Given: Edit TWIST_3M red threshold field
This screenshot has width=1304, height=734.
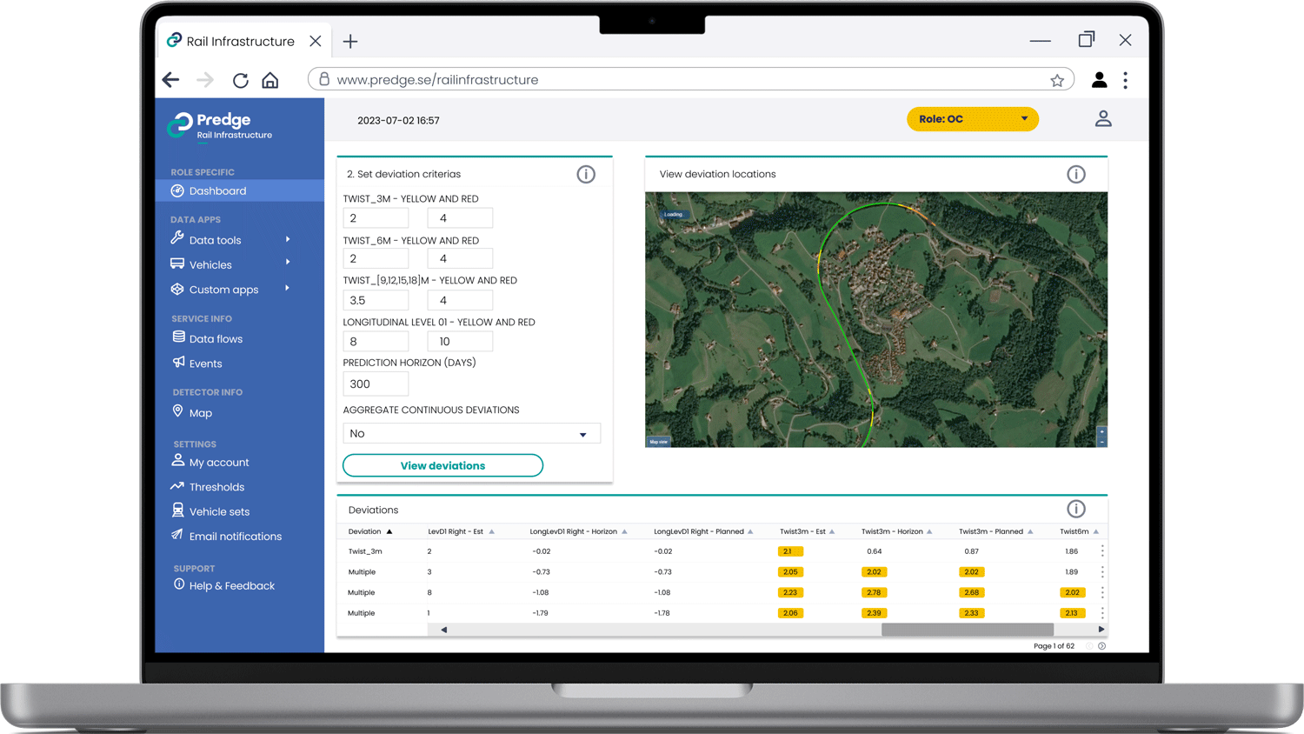Looking at the screenshot, I should point(460,218).
